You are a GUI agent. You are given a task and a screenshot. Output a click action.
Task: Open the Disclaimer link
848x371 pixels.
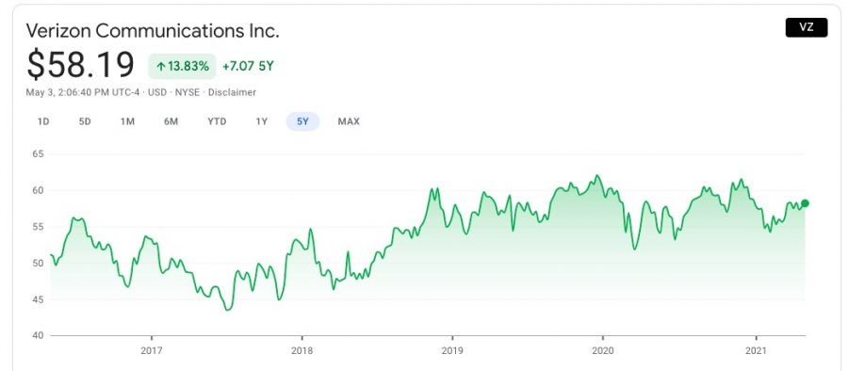[232, 92]
